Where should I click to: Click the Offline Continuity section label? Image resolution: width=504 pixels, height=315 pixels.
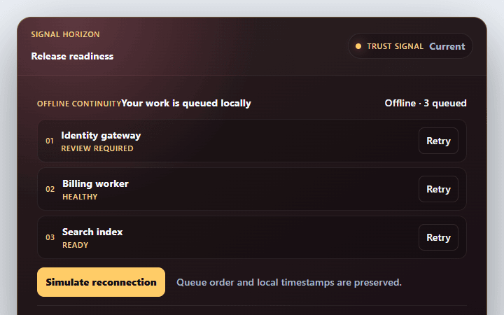[x=79, y=104]
